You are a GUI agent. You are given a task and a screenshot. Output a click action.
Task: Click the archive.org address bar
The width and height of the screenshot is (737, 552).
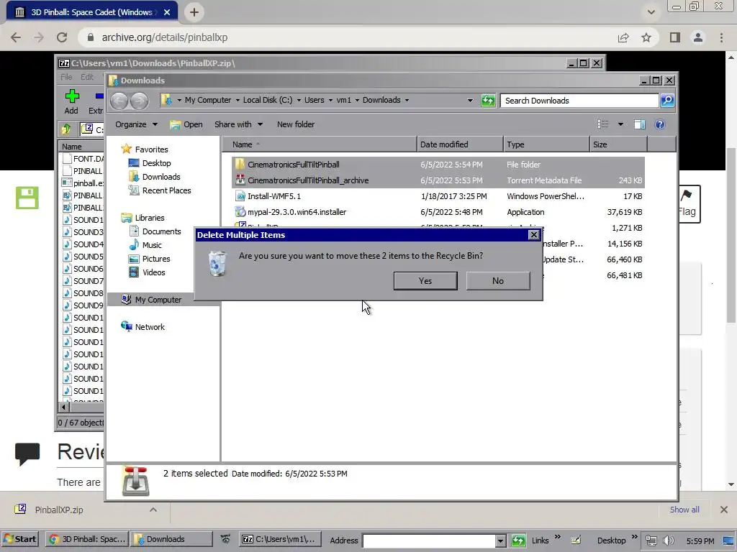(x=348, y=37)
